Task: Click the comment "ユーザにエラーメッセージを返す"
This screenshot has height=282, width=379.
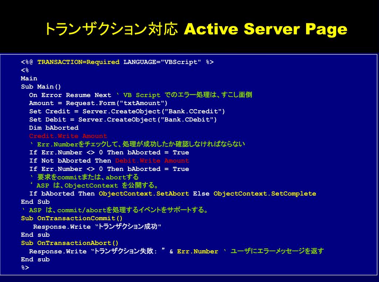Action: [x=277, y=251]
